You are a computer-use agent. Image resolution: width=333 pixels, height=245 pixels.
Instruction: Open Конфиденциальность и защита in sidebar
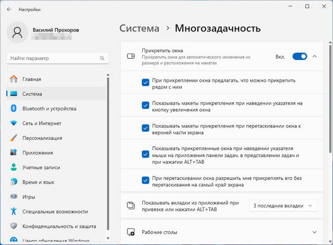pos(59,226)
